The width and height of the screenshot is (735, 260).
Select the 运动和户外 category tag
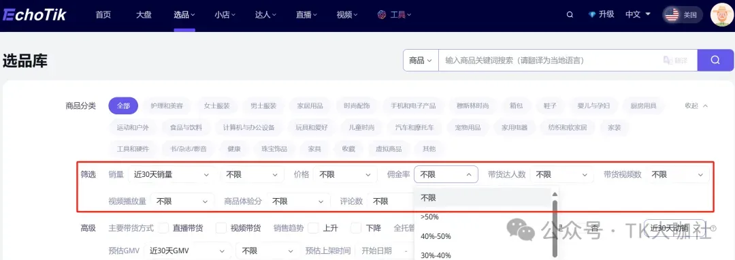133,127
